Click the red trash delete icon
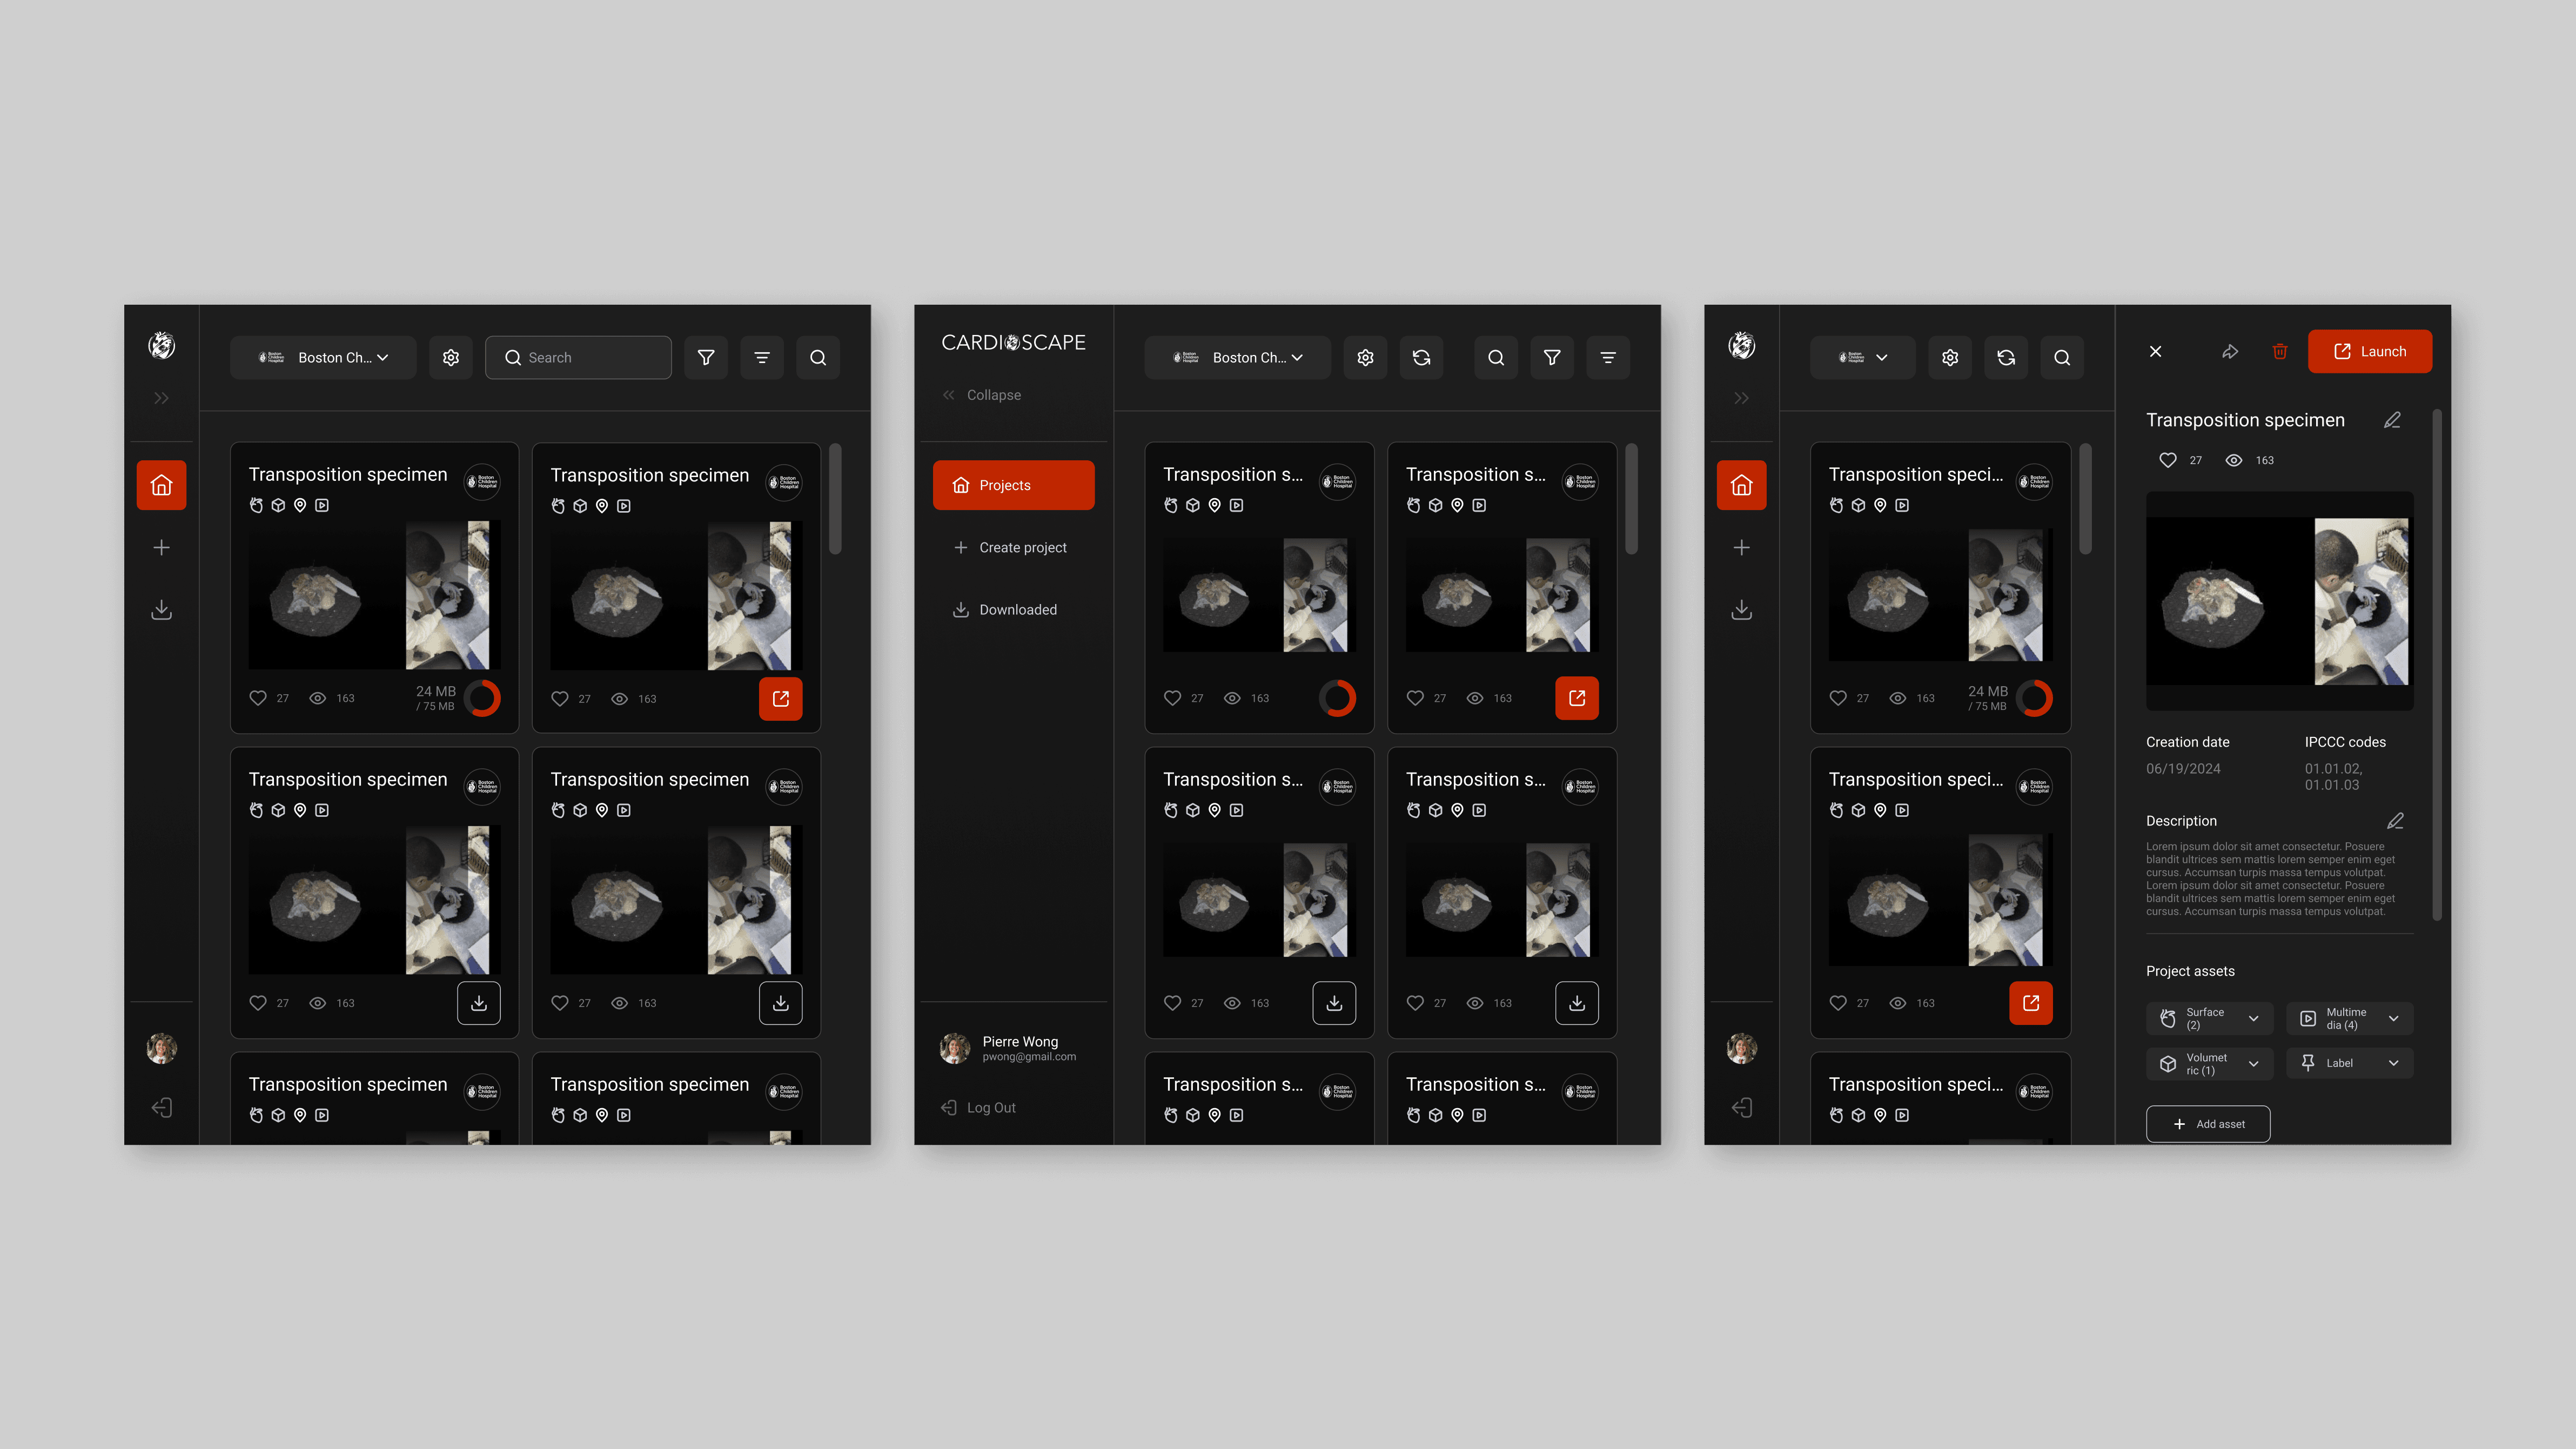Image resolution: width=2576 pixels, height=1449 pixels. tap(2279, 351)
